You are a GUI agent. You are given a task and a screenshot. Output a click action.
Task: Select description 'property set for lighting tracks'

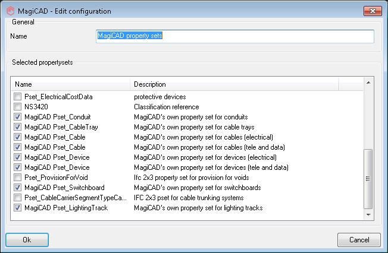click(x=198, y=208)
